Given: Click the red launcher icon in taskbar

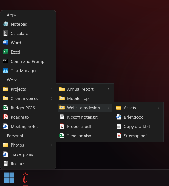Looking at the screenshot, I should tap(25, 178).
